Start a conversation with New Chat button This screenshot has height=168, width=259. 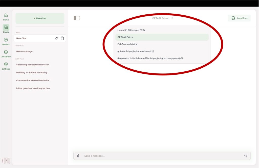40,18
